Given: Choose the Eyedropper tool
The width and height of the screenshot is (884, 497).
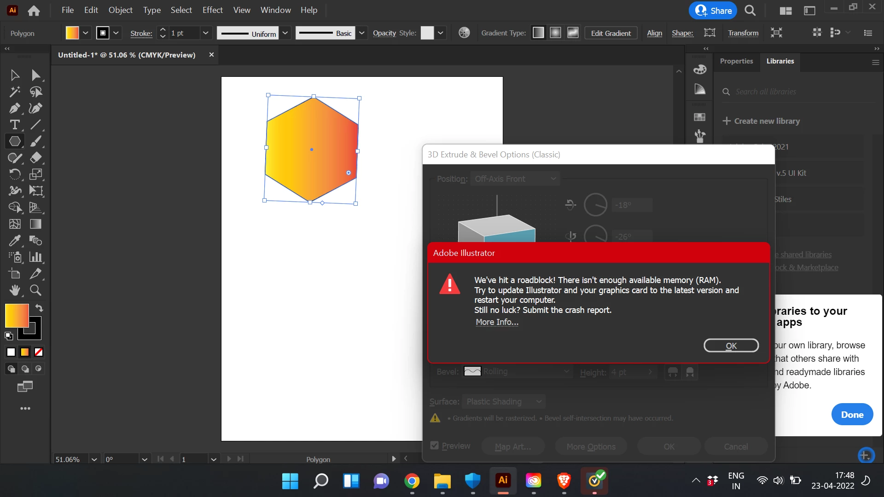Looking at the screenshot, I should [x=14, y=240].
